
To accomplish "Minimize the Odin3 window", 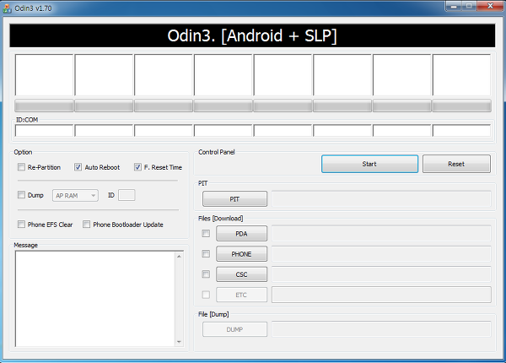I will pos(454,6).
